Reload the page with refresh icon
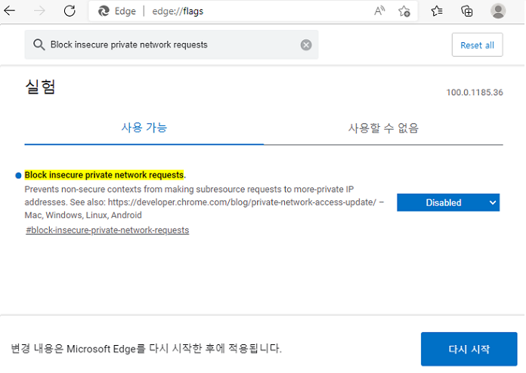Screen dimensions: 526x373 [x=70, y=11]
